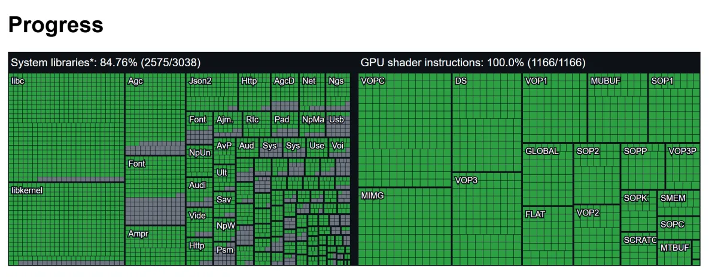Select the FLAT shader instruction block
Screen dimensions: 718x277
pyautogui.click(x=548, y=236)
